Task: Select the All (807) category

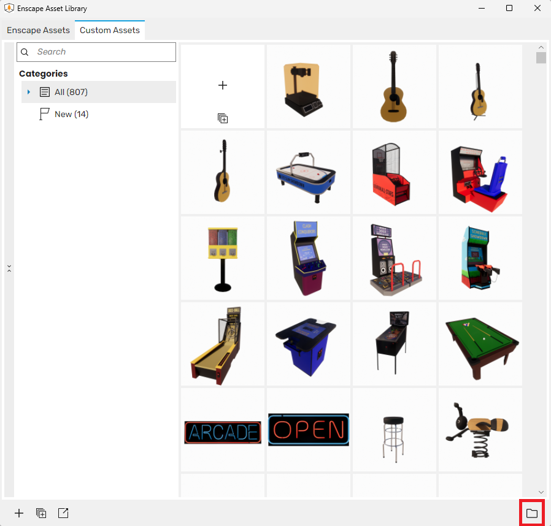Action: pyautogui.click(x=99, y=92)
